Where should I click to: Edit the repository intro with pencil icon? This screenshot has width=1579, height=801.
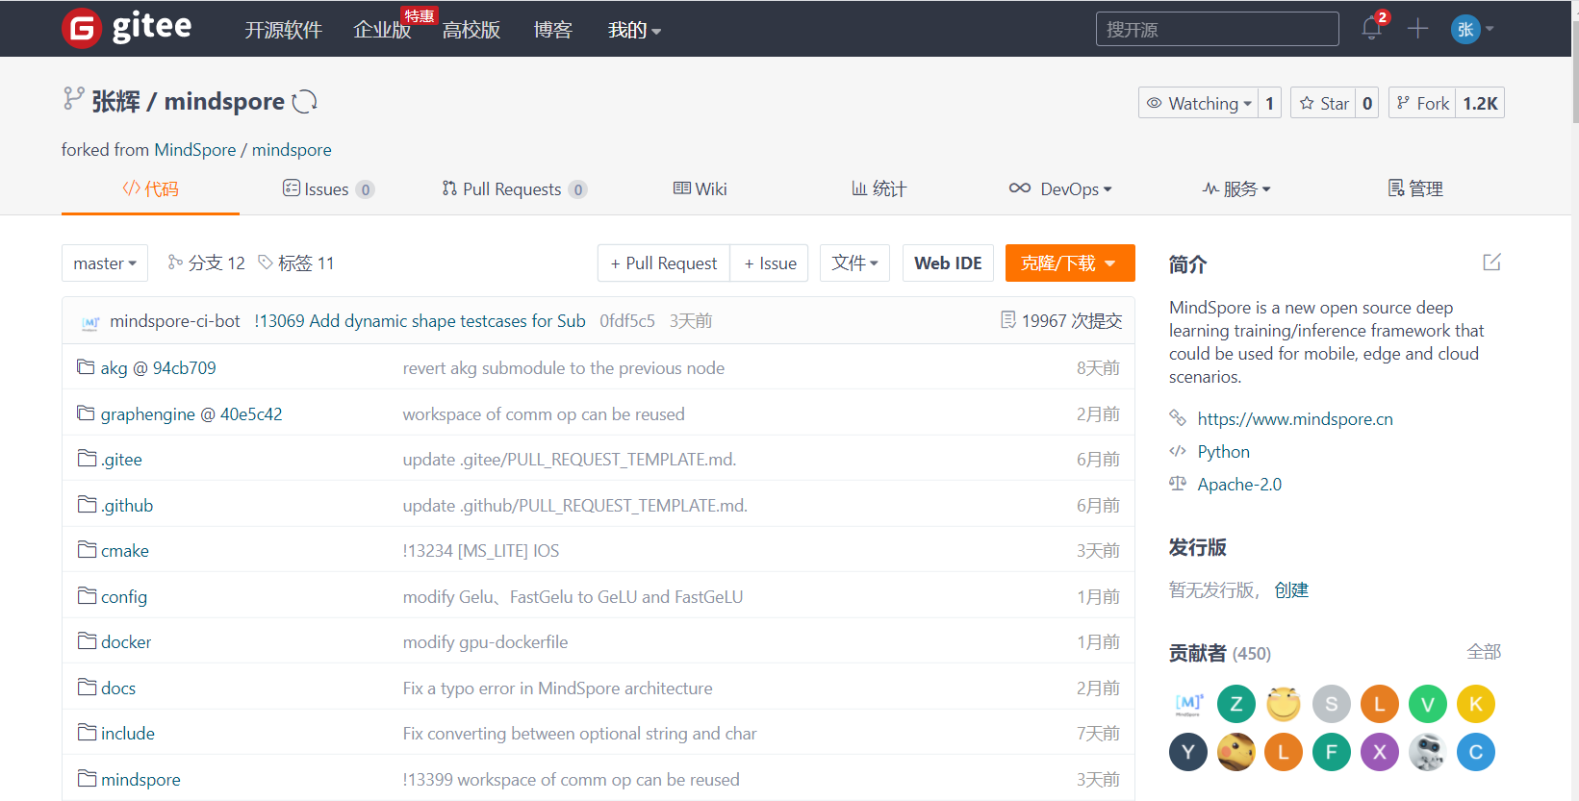click(x=1491, y=263)
